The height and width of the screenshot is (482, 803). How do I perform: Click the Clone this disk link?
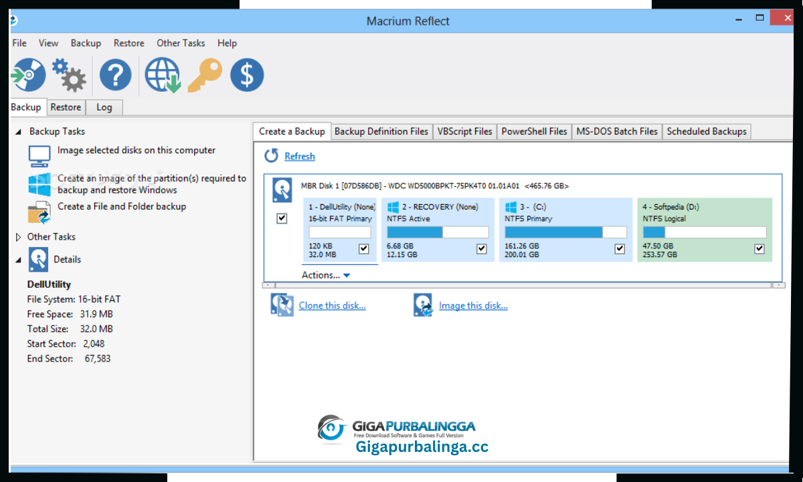[332, 305]
